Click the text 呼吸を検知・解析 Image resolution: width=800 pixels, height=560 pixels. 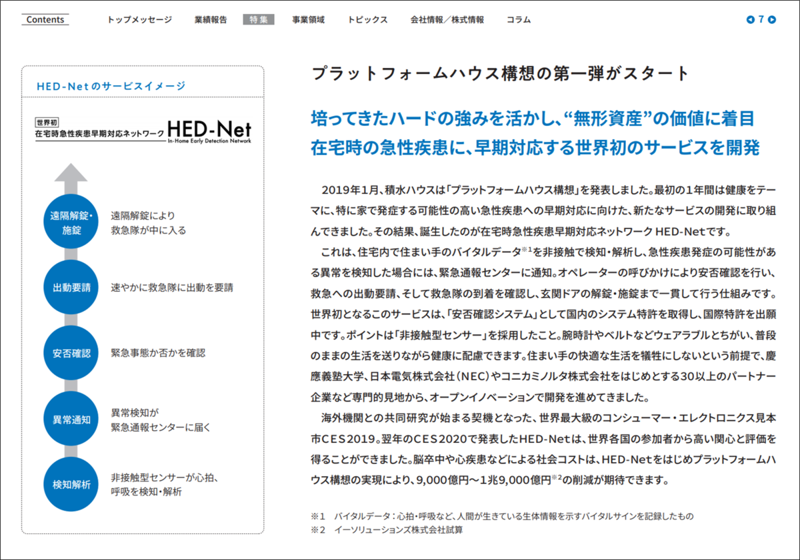[x=146, y=491]
